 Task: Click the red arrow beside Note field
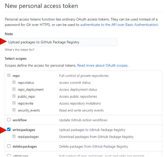tap(3, 41)
